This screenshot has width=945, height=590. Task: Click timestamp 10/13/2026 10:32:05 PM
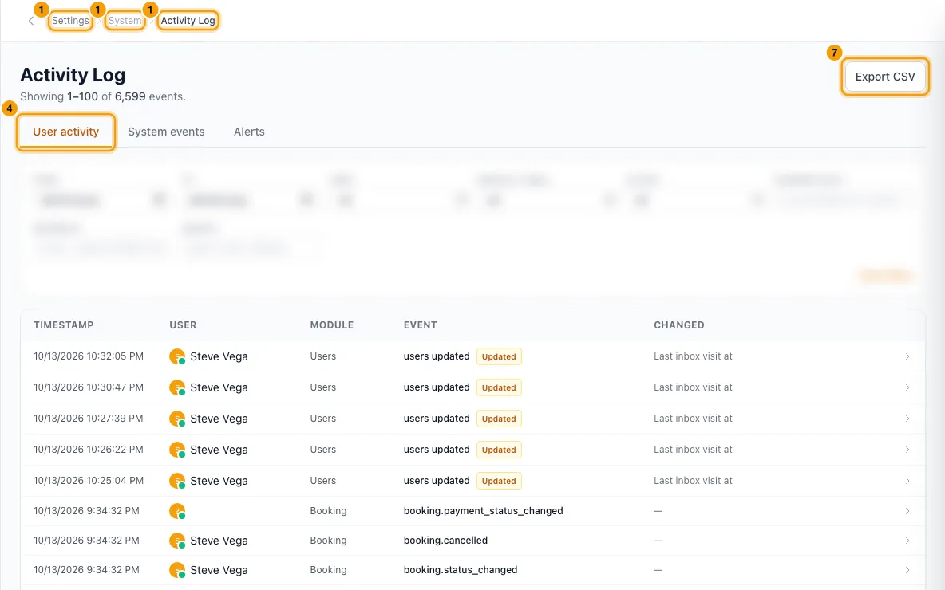(x=89, y=356)
